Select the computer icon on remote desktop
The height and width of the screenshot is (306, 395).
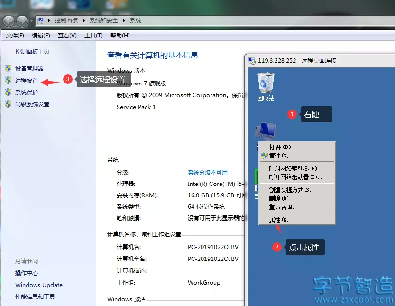click(266, 131)
